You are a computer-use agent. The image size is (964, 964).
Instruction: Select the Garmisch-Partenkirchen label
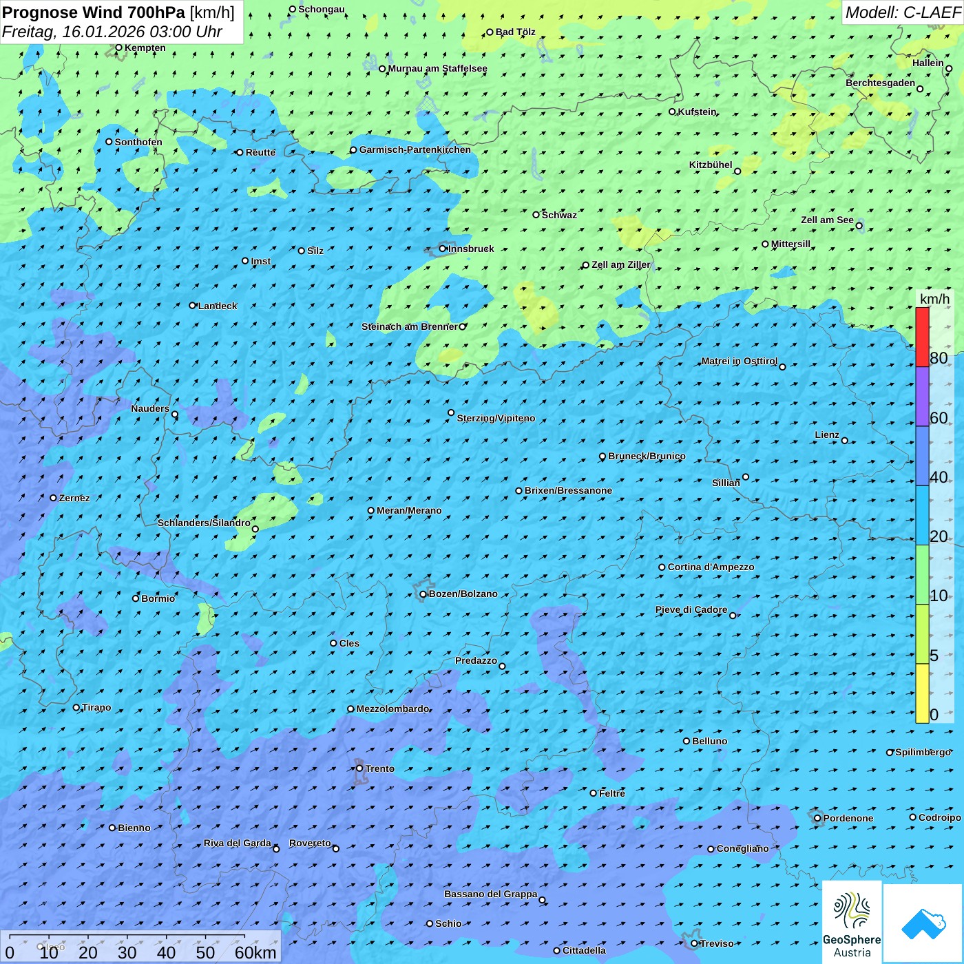[415, 149]
